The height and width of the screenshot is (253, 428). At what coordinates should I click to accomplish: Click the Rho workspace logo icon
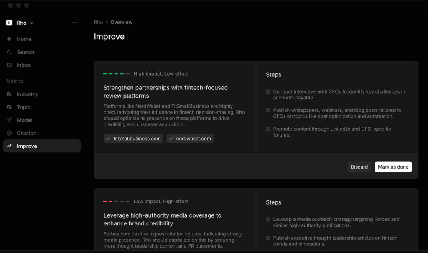coord(9,23)
